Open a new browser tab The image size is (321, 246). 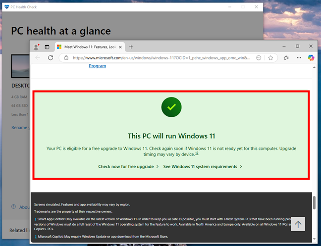(131, 47)
